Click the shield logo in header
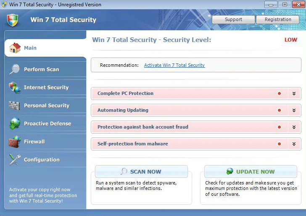This screenshot has width=306, height=216. coord(13,20)
